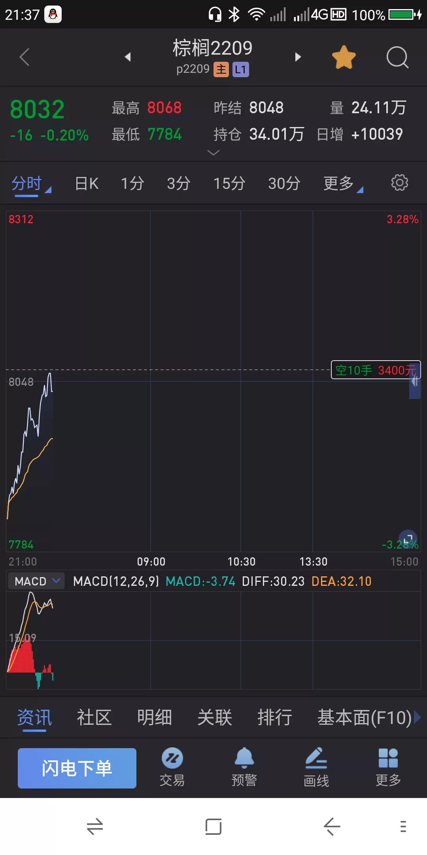Open chart settings gear icon
427x855 pixels.
399,182
